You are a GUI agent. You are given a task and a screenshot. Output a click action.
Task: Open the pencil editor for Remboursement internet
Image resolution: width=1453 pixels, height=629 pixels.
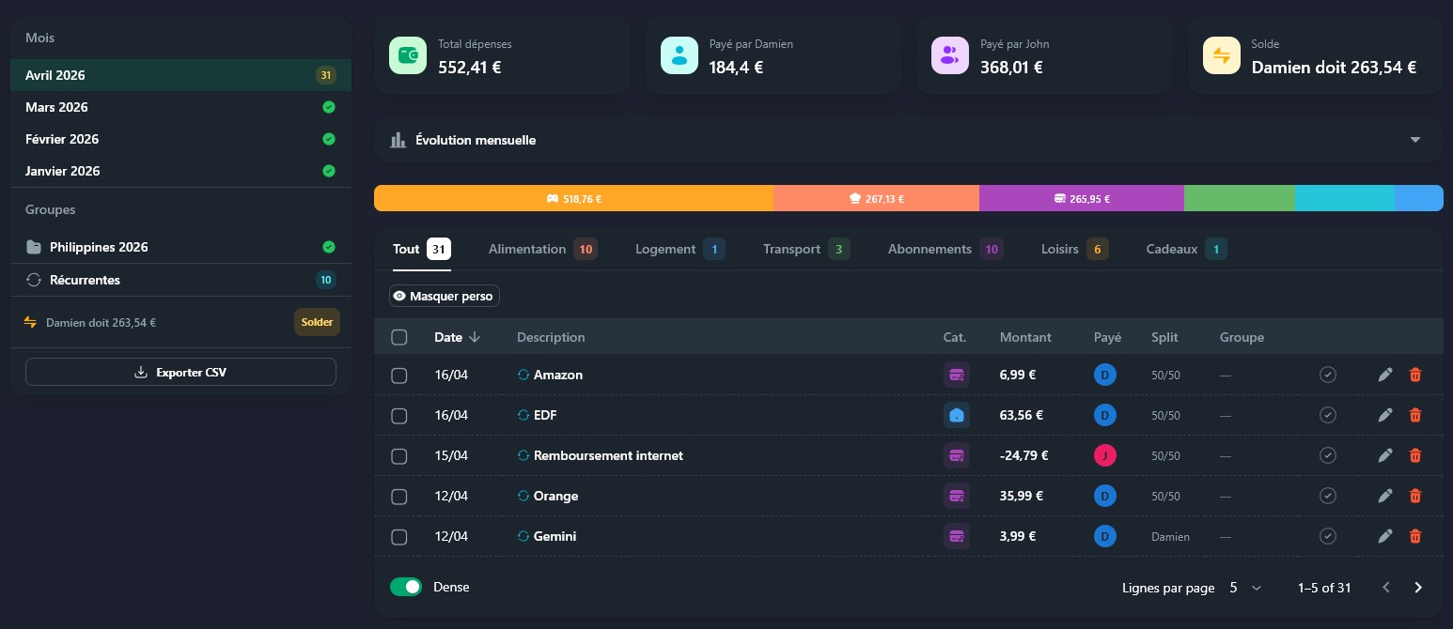(1384, 455)
